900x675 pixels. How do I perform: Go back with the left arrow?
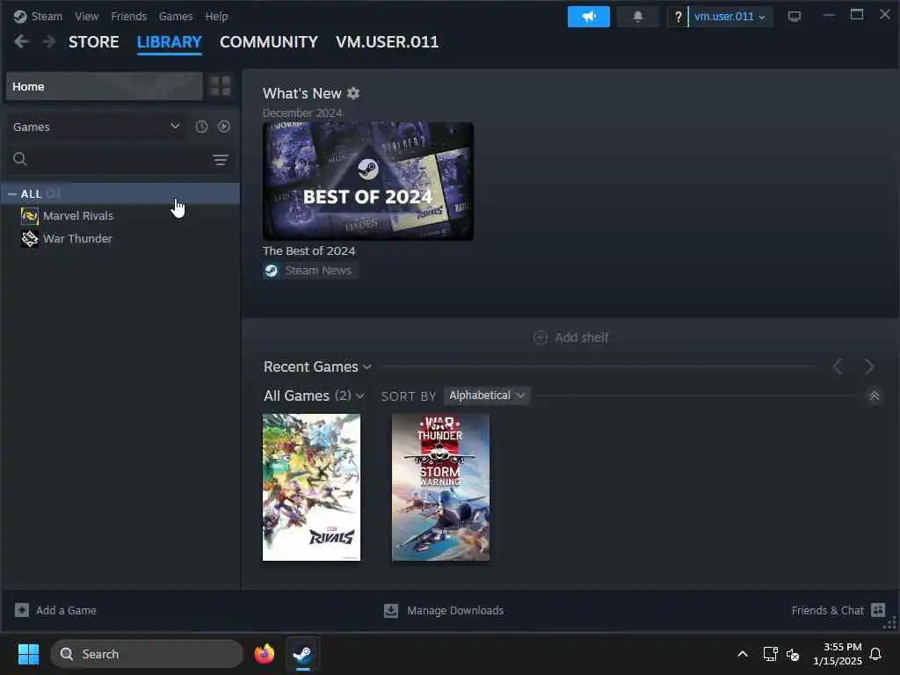coord(21,41)
